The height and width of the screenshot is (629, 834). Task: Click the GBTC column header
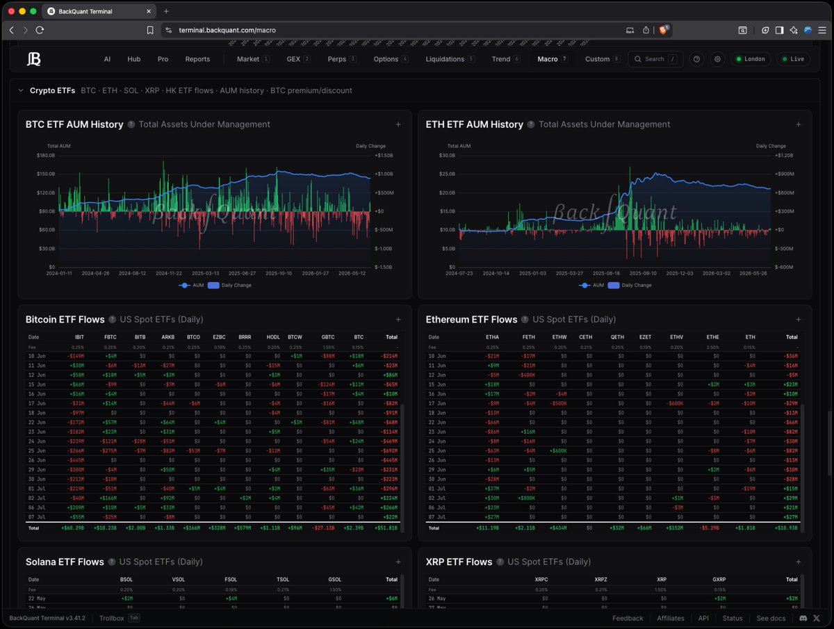tap(327, 337)
